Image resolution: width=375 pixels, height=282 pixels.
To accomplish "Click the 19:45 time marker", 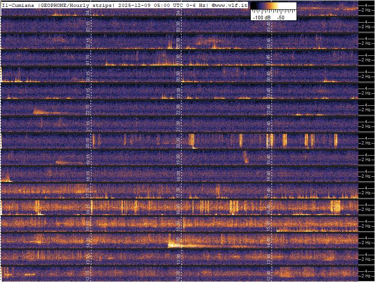I will (268, 159).
